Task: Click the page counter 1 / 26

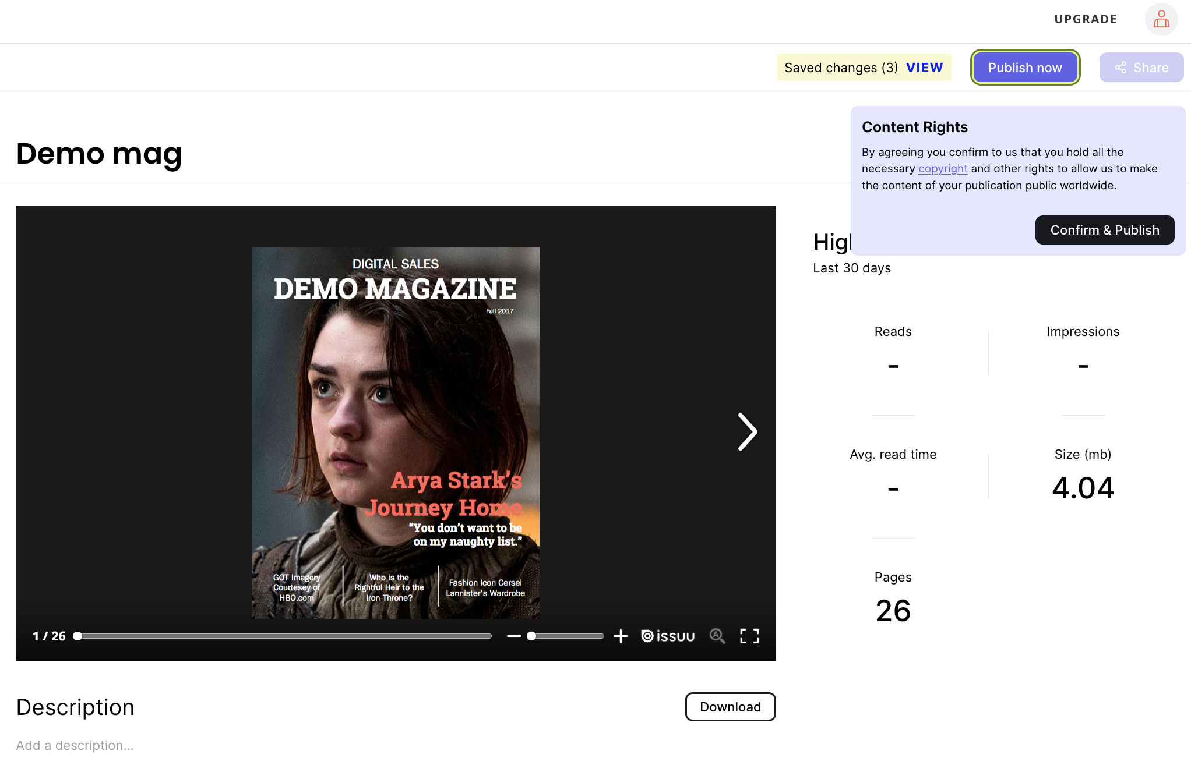Action: [50, 636]
